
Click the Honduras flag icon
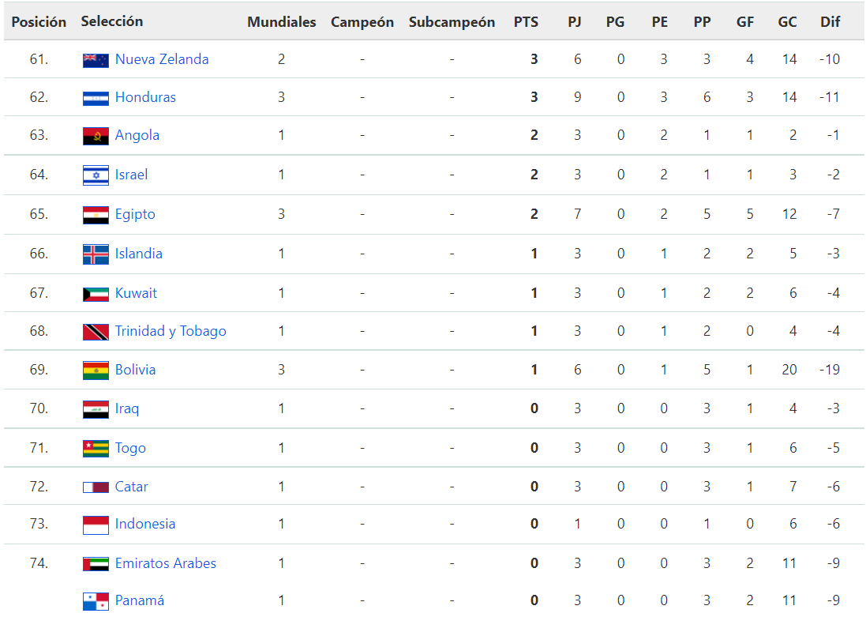[96, 99]
